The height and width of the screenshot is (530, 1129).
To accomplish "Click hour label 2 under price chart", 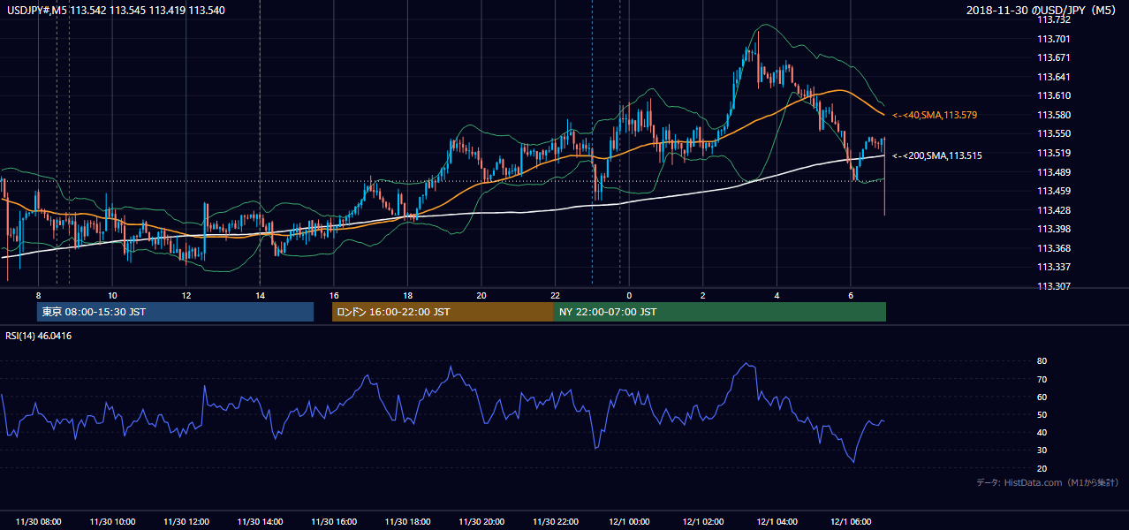I will coord(703,294).
